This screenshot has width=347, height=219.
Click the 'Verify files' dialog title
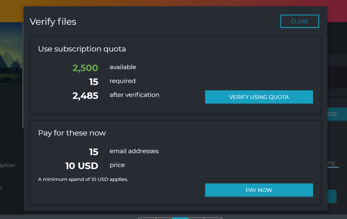53,22
